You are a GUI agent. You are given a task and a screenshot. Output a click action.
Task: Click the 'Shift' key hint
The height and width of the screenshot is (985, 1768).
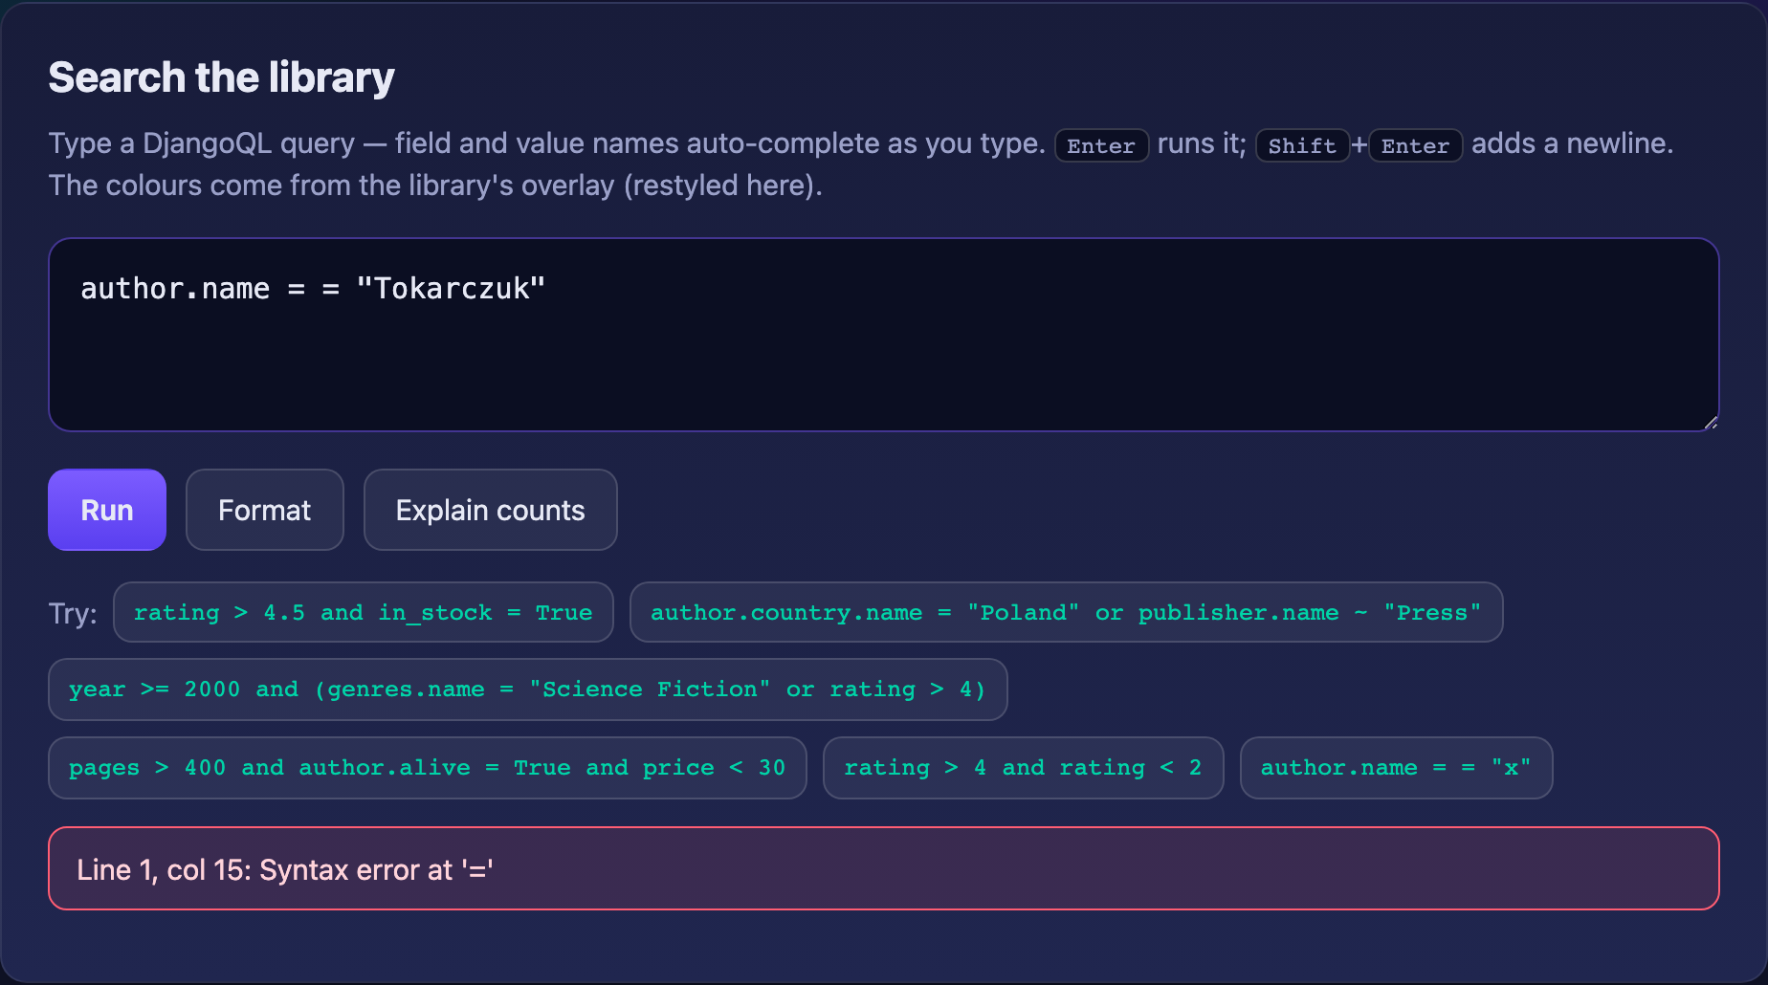coord(1302,145)
